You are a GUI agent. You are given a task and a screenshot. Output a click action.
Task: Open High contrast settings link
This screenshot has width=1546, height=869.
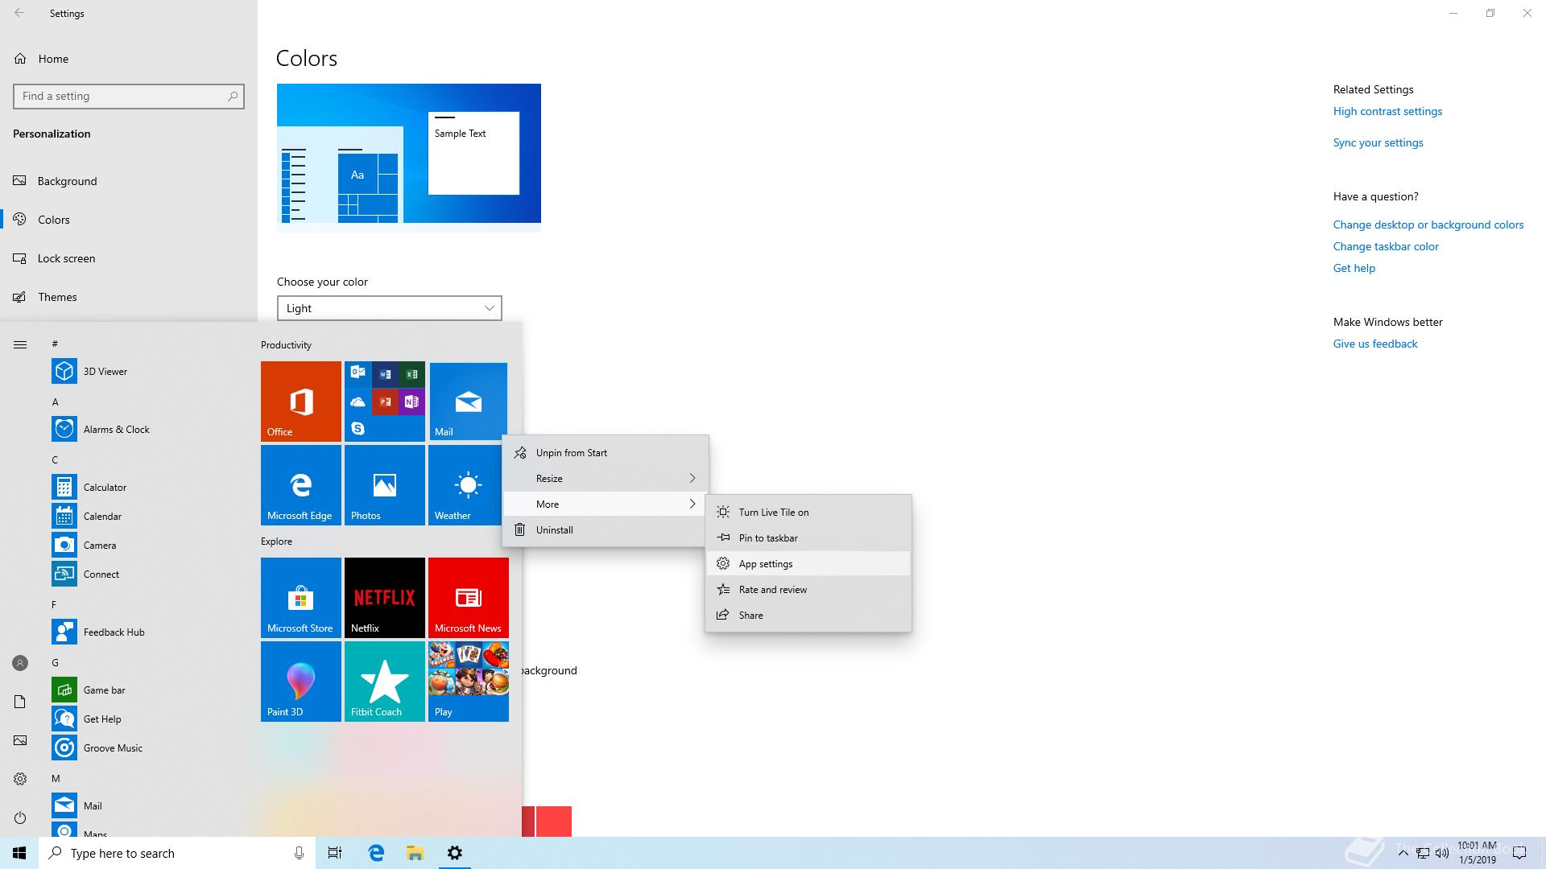pyautogui.click(x=1387, y=111)
